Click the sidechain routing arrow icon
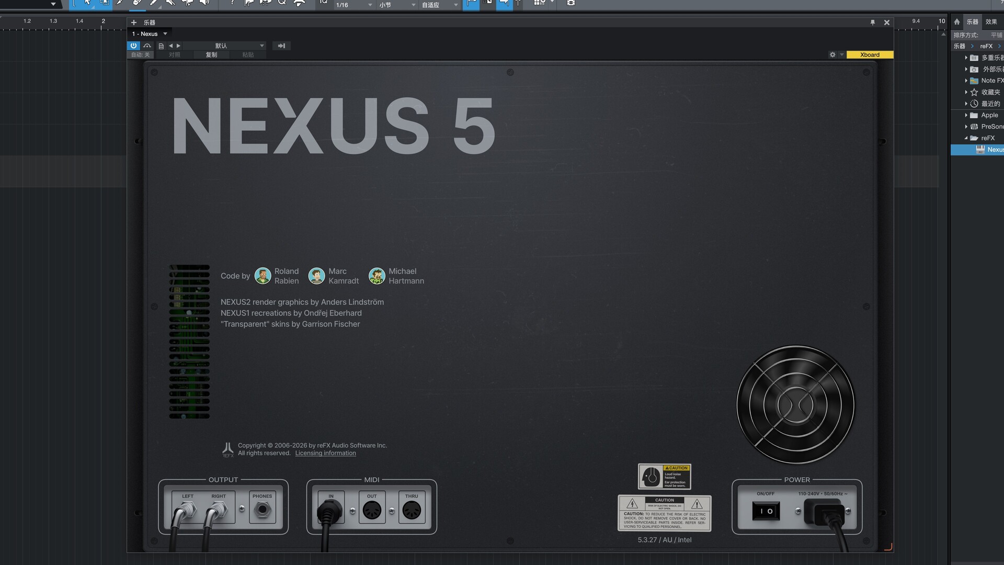This screenshot has height=565, width=1004. (x=281, y=46)
